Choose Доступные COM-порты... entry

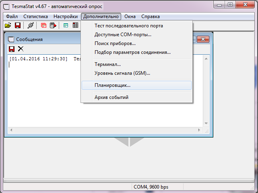coord(136,35)
